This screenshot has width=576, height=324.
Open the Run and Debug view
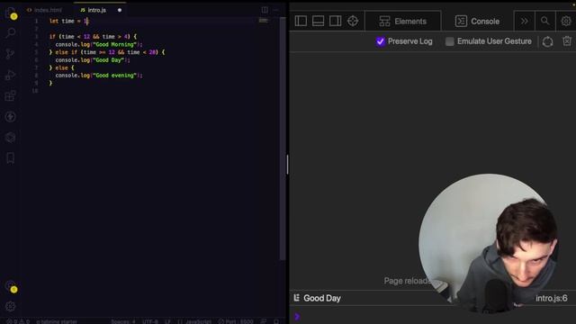click(x=10, y=75)
